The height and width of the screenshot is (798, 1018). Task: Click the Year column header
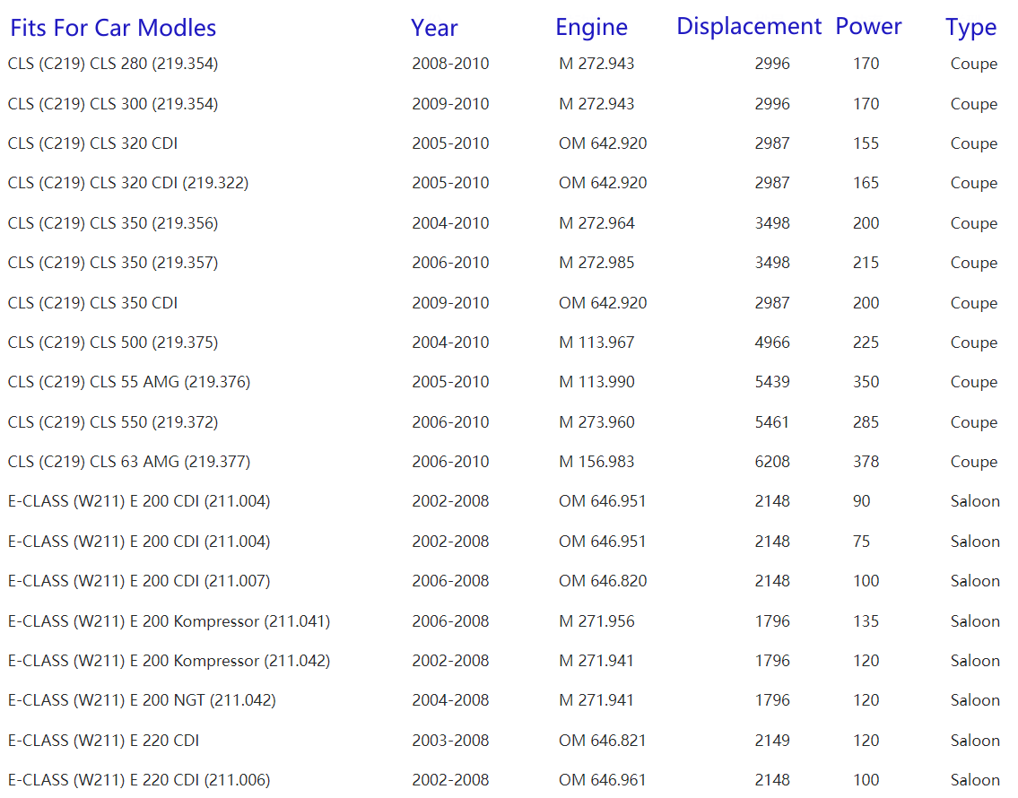click(x=434, y=28)
